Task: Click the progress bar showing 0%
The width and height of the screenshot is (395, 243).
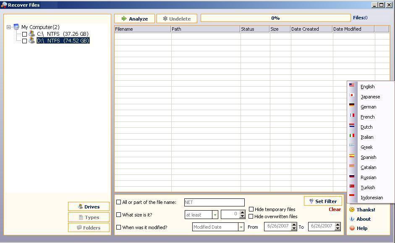Action: pyautogui.click(x=275, y=18)
